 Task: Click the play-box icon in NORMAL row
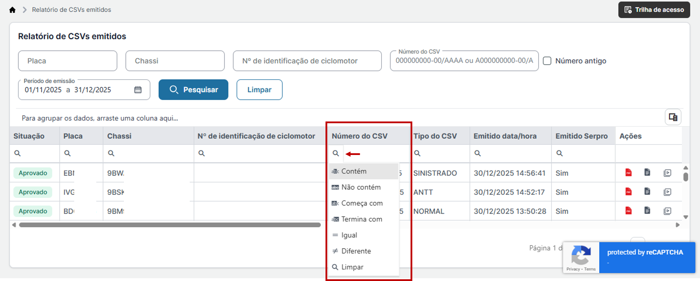[x=667, y=211]
